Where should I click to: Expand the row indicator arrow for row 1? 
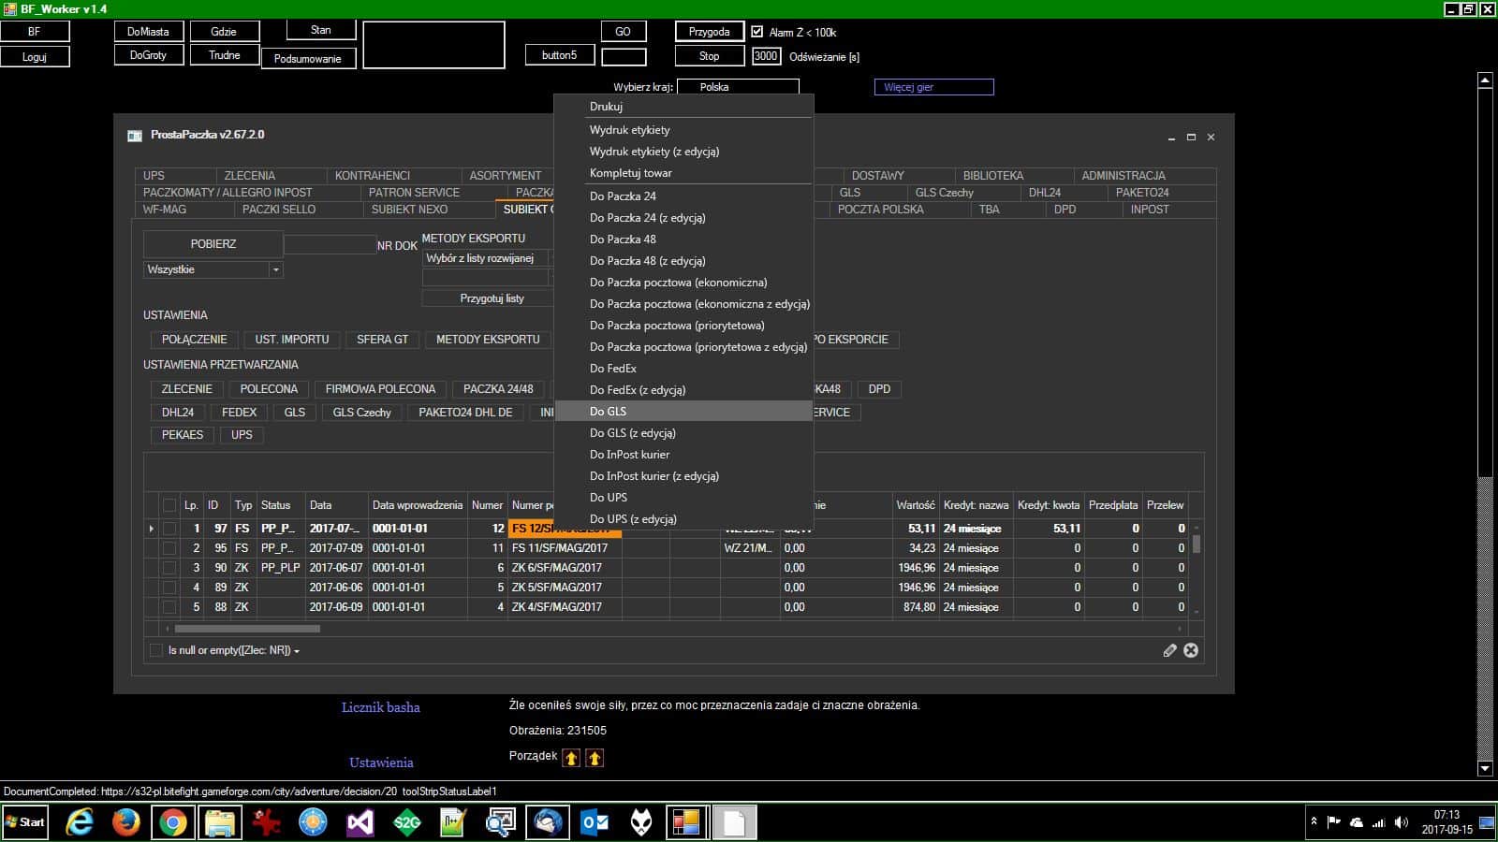(x=151, y=529)
